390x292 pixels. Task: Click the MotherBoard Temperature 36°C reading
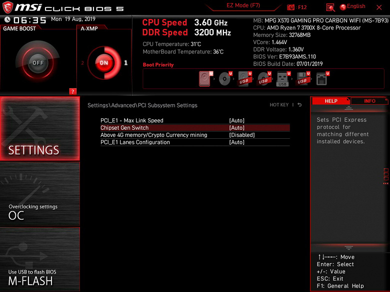(x=183, y=51)
